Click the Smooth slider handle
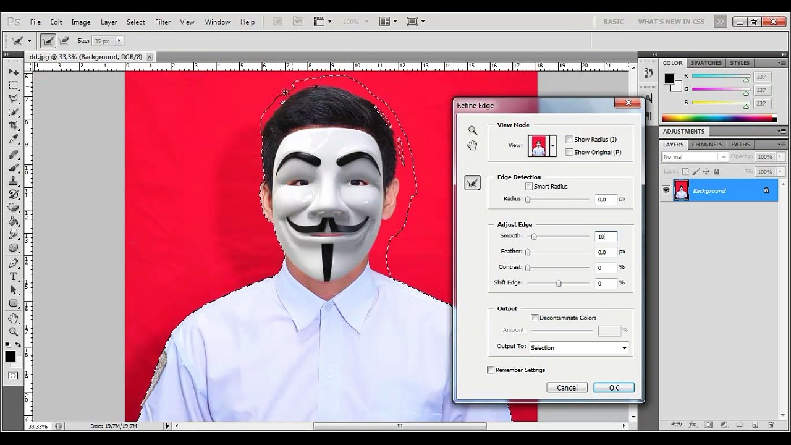The image size is (791, 445). click(x=534, y=237)
